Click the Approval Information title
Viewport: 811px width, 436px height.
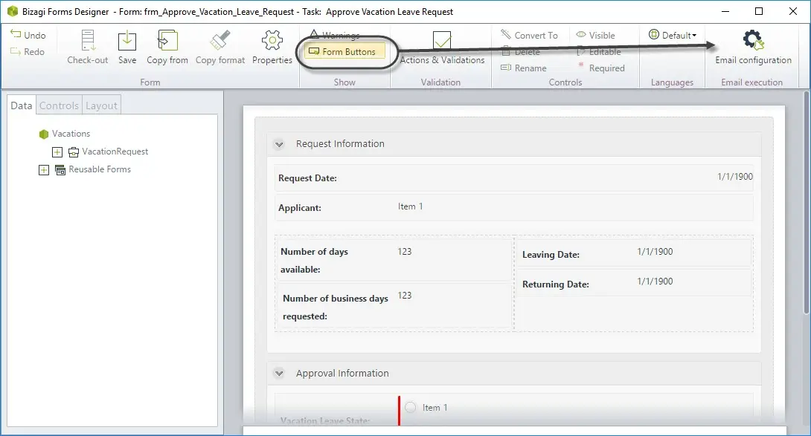[x=342, y=373]
